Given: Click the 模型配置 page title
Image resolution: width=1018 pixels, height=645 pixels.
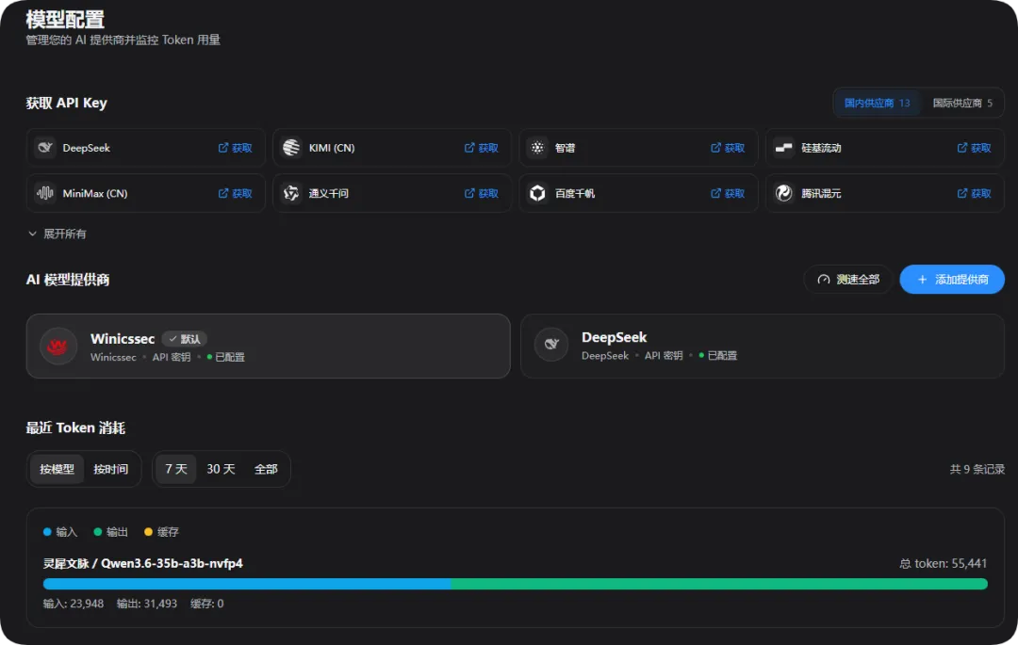Looking at the screenshot, I should pos(65,20).
